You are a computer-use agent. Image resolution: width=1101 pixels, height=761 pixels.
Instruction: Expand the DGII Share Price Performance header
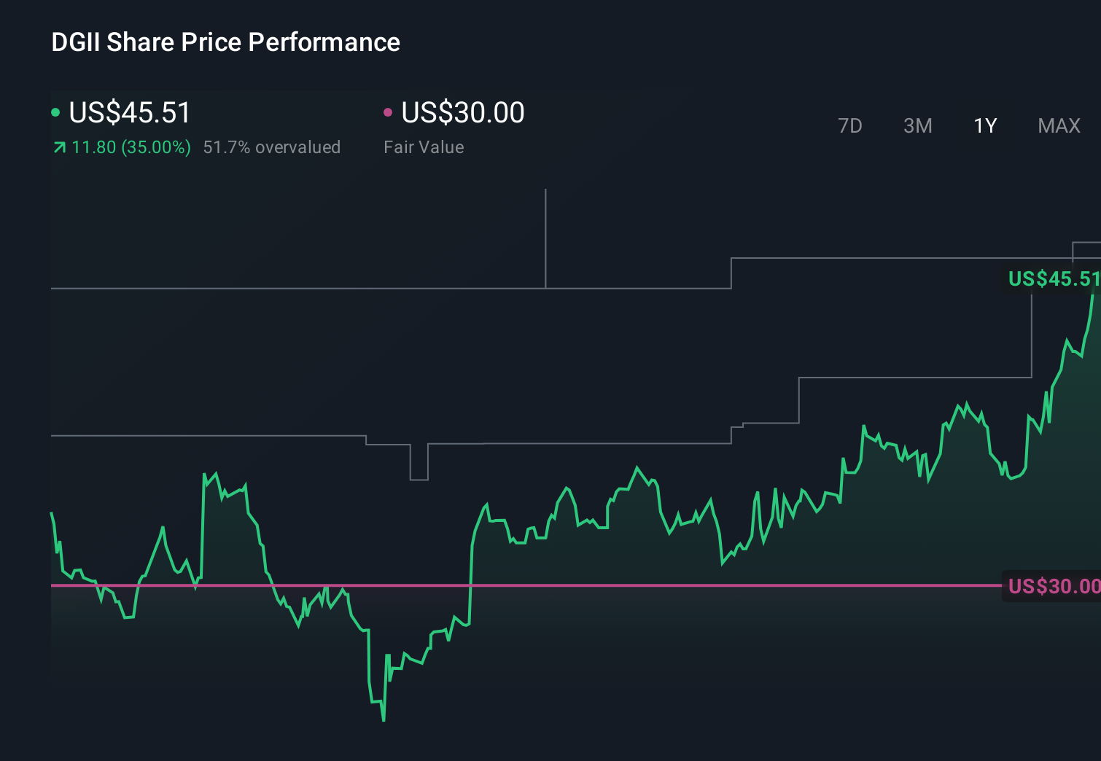pyautogui.click(x=225, y=42)
